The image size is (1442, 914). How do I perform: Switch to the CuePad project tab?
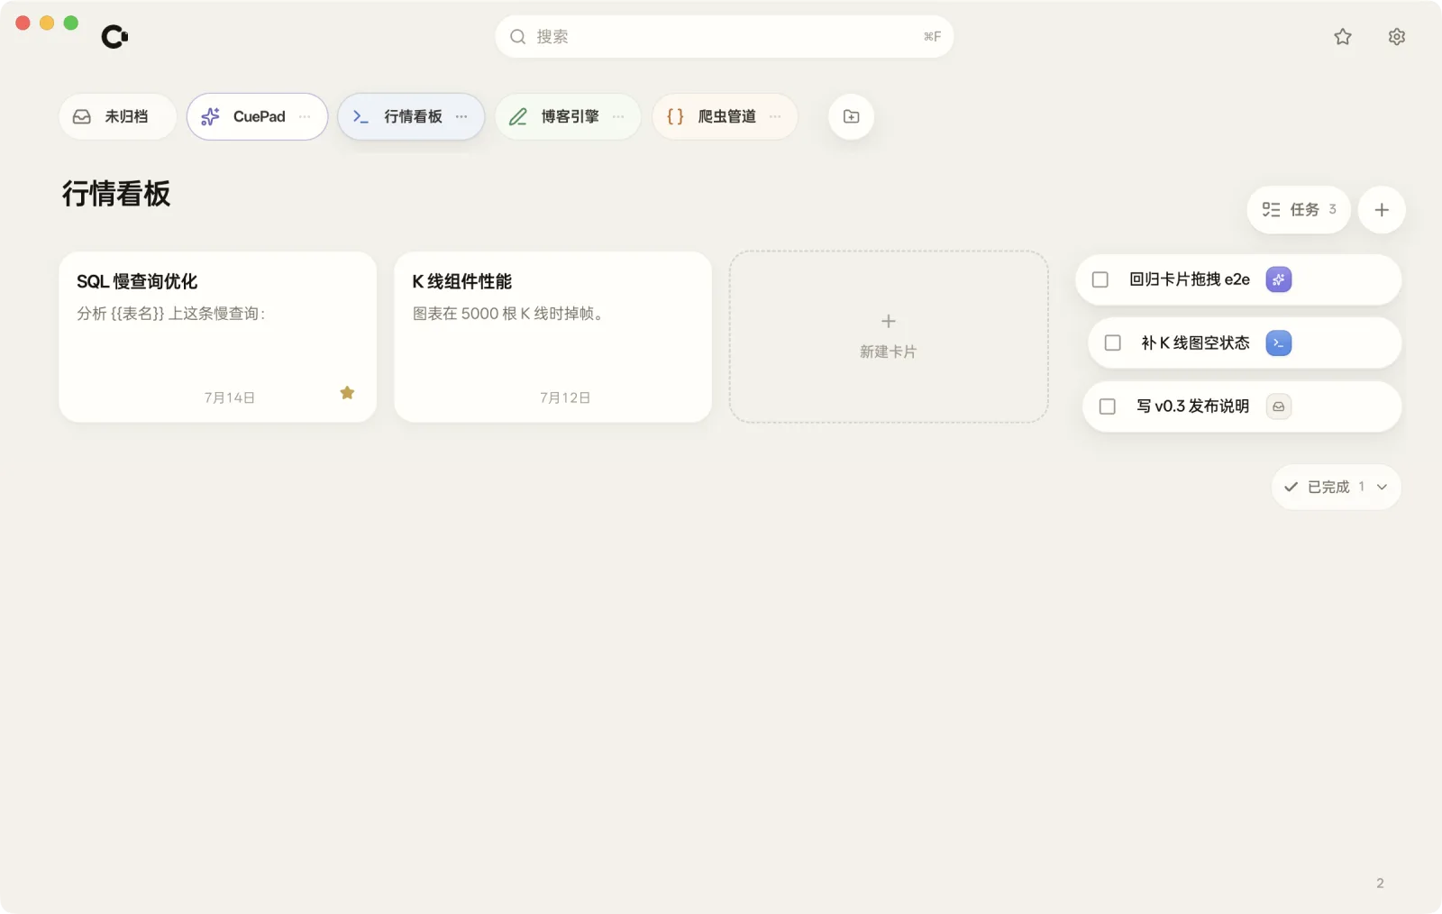(258, 116)
